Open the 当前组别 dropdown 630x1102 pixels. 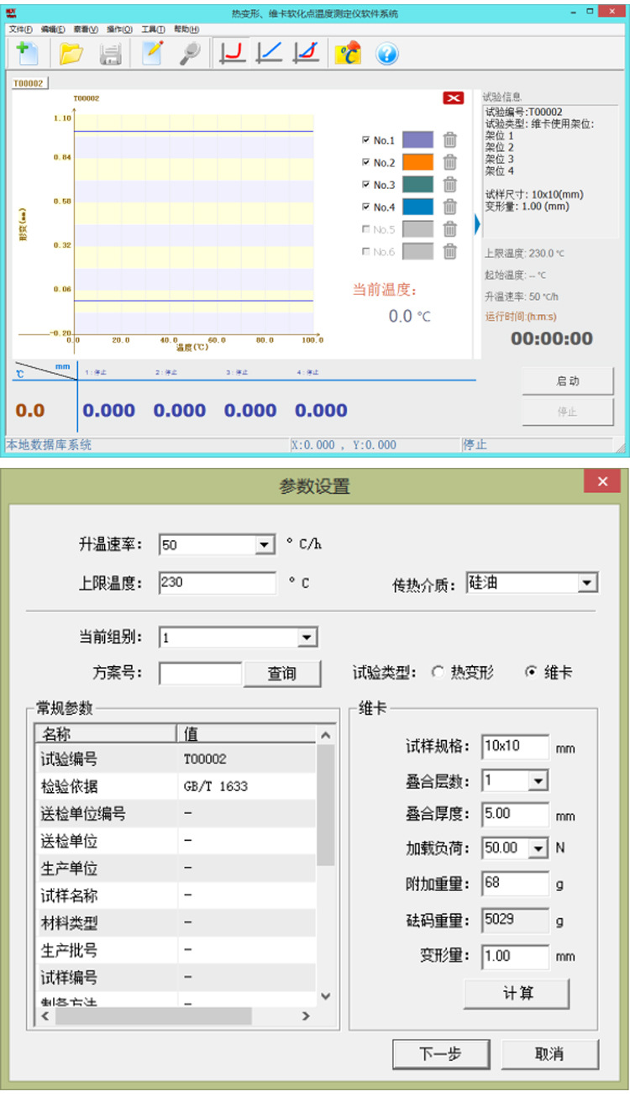pyautogui.click(x=307, y=638)
